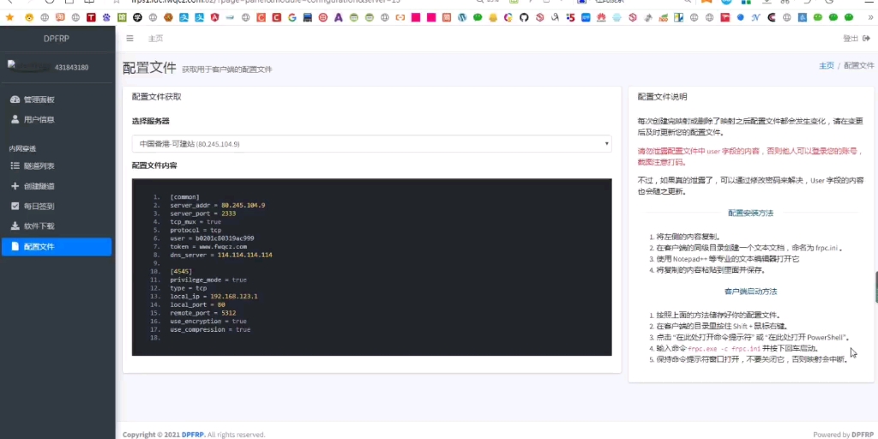The height and width of the screenshot is (439, 878).
Task: Open the purple A bookmark
Action: (x=338, y=17)
